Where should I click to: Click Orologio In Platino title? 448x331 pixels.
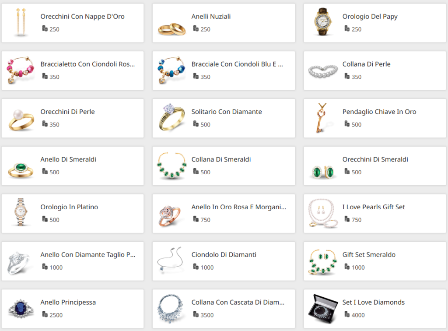pos(69,207)
